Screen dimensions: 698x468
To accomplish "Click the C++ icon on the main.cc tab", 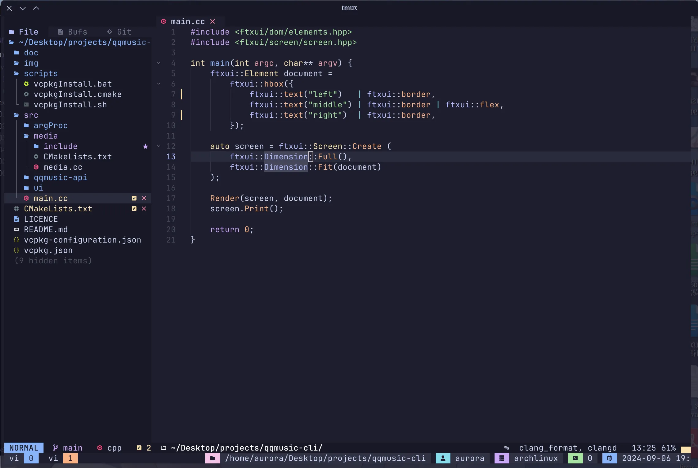I will 164,21.
